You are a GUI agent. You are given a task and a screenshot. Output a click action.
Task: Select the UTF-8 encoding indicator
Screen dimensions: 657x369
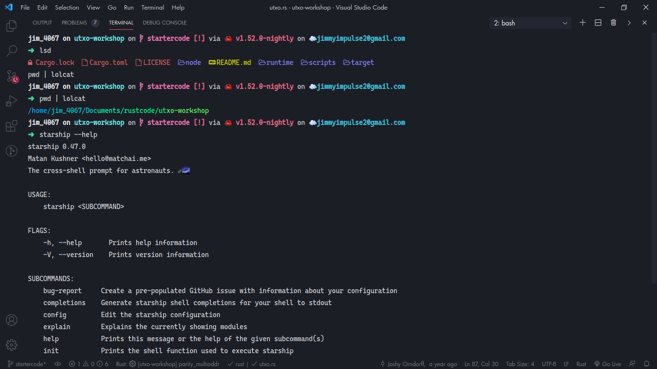[549, 364]
